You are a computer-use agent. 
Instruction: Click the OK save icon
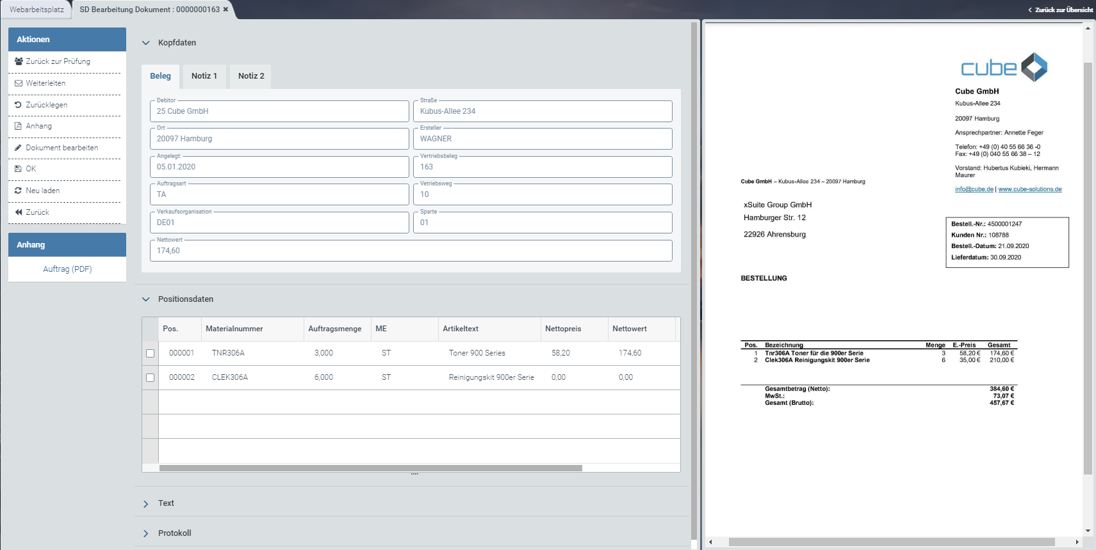click(19, 169)
